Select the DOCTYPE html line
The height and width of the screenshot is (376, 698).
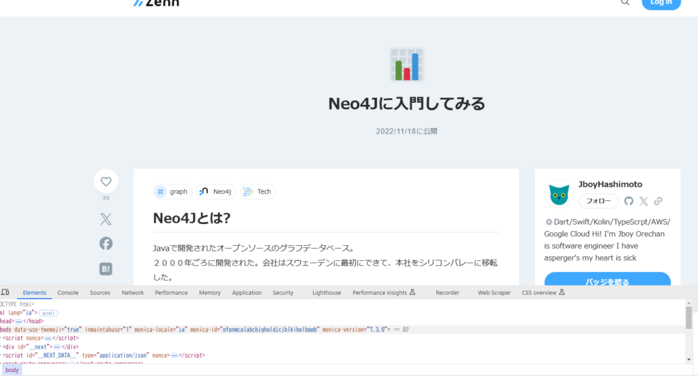[x=17, y=304]
